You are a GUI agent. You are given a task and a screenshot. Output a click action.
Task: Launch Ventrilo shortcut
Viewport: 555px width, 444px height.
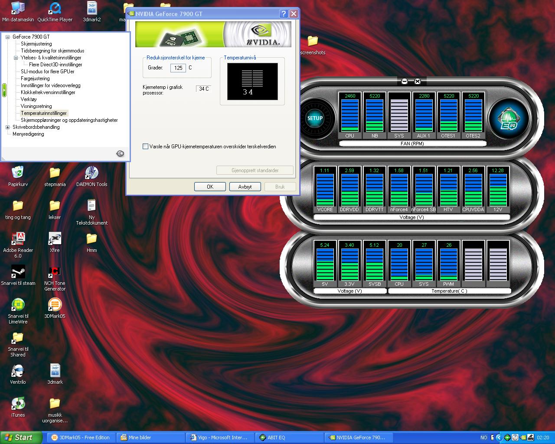18,374
